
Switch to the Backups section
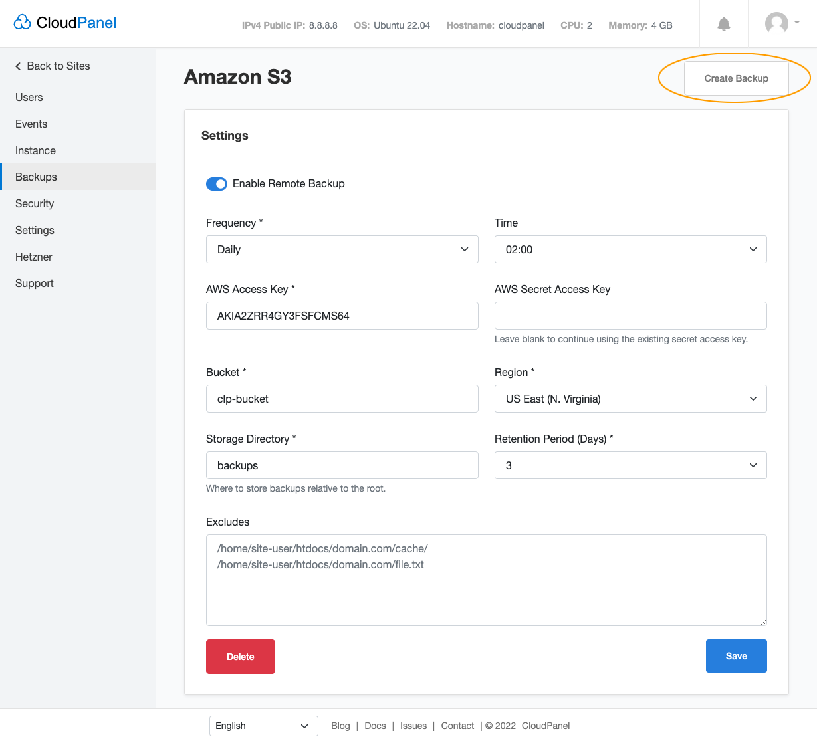coord(35,177)
